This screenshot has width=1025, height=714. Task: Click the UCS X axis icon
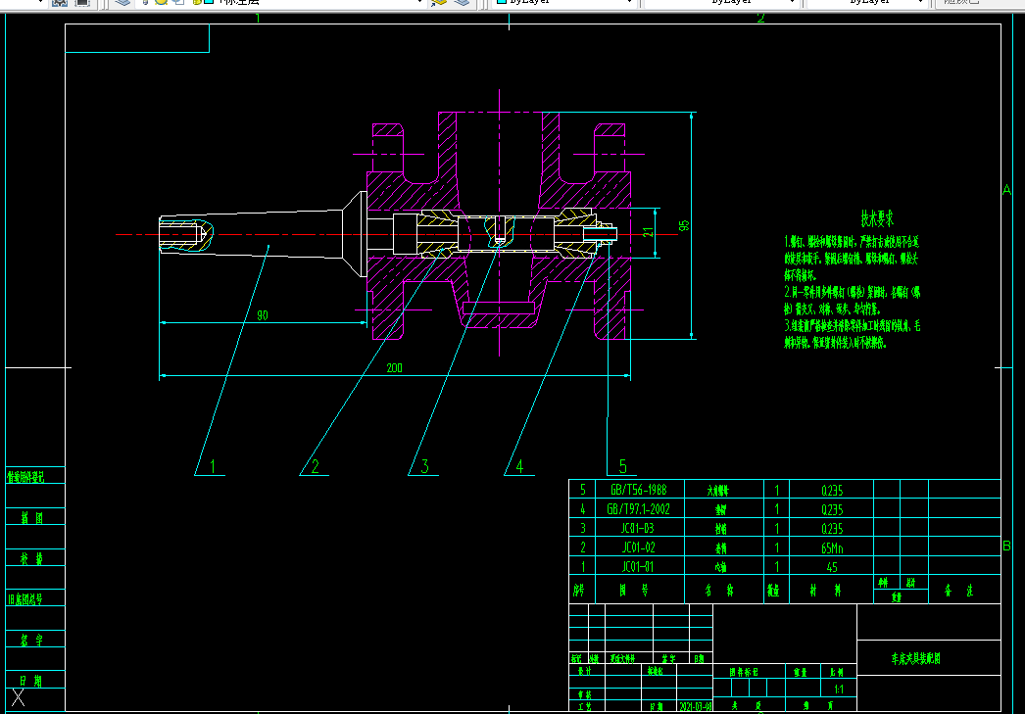tap(18, 697)
